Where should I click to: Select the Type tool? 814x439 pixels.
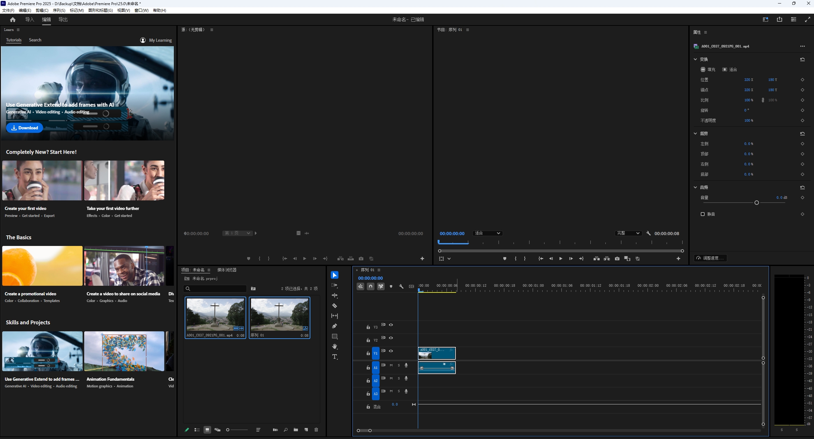coord(334,356)
